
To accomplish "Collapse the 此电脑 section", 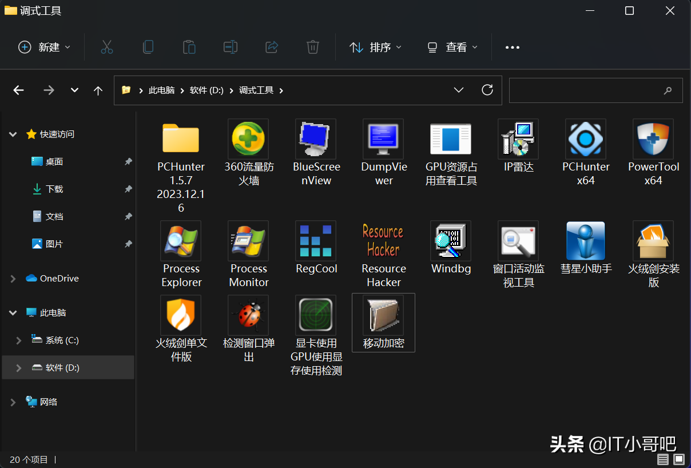I will (x=13, y=312).
